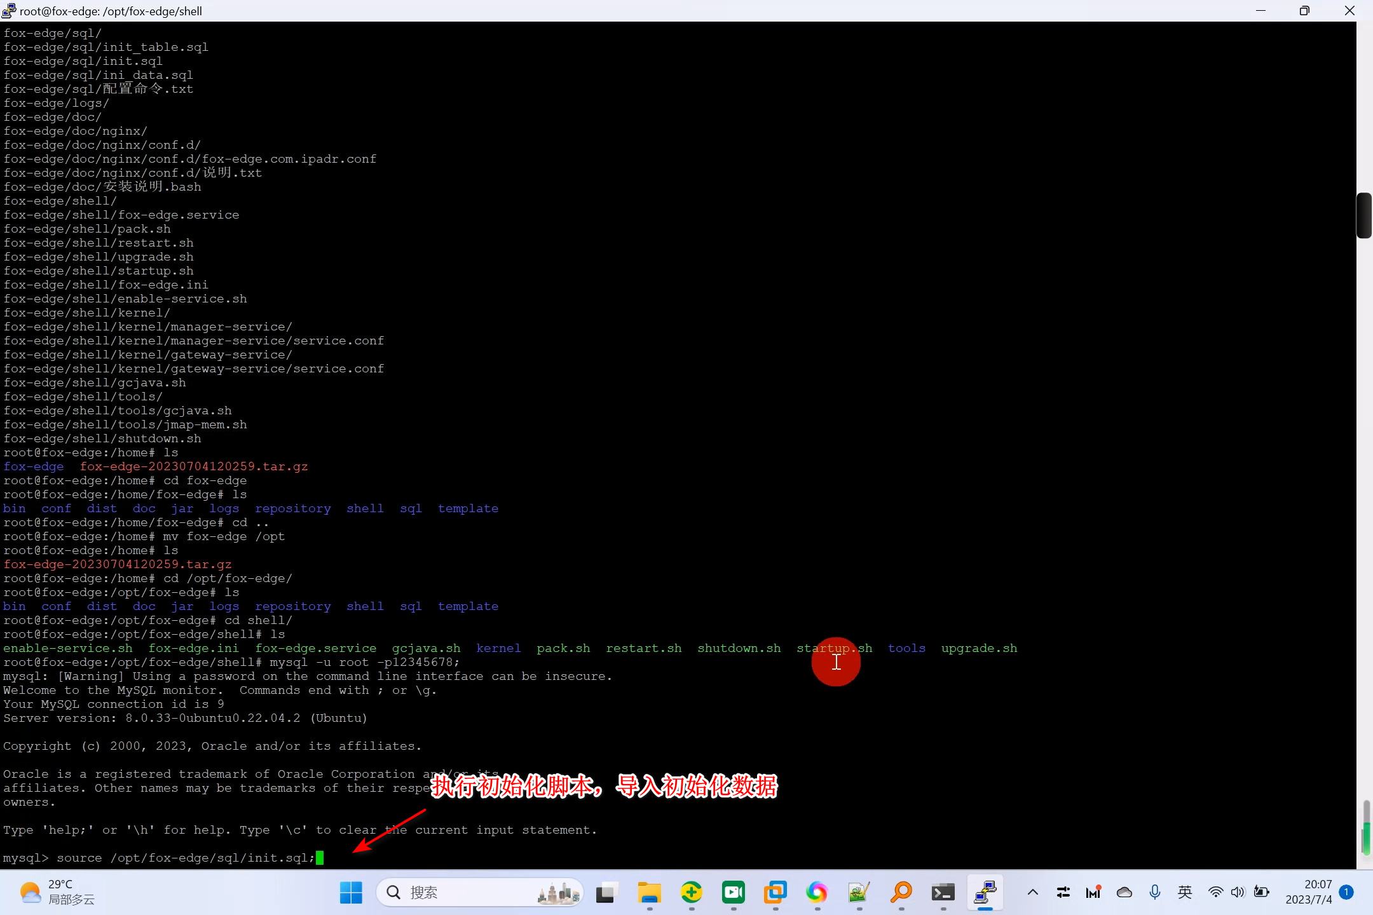1373x915 pixels.
Task: Click 'restart.sh' in shell listing
Action: 643,648
